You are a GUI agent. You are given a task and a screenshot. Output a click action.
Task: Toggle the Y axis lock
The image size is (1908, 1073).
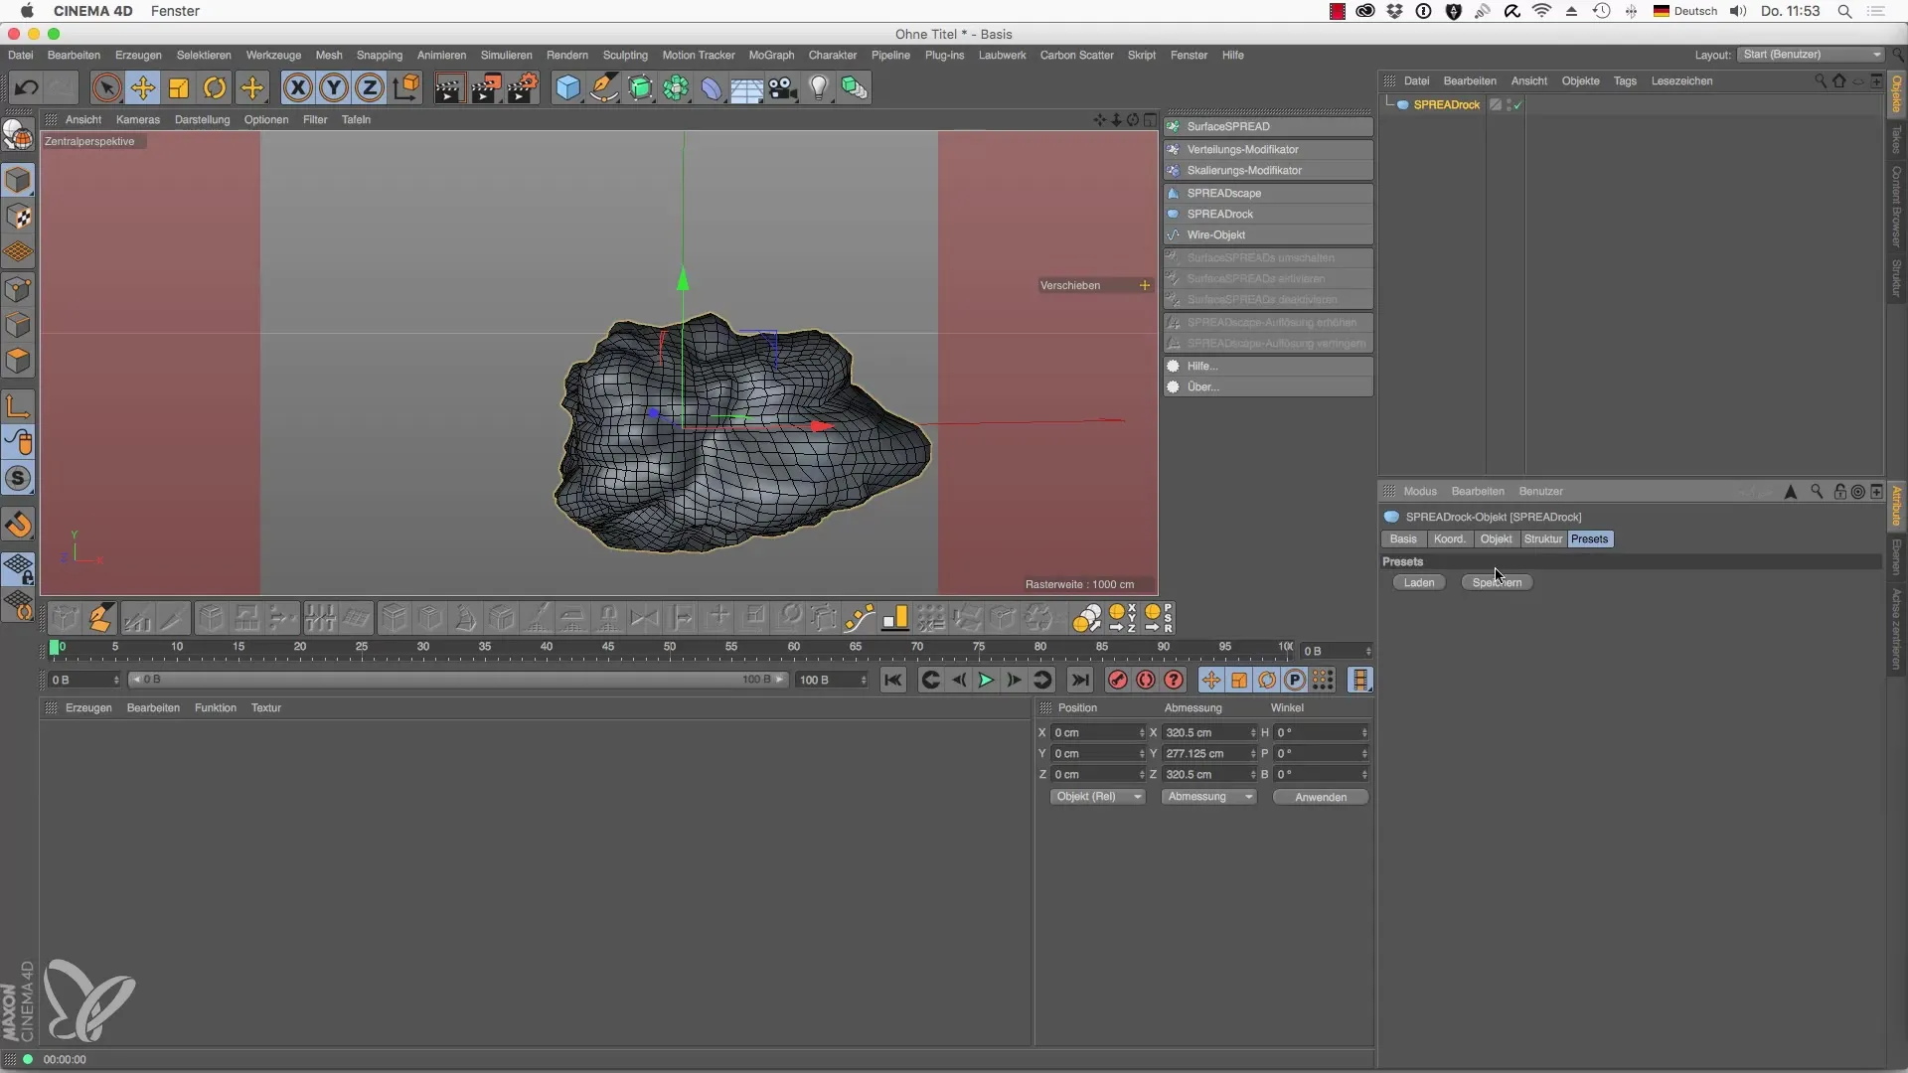[x=334, y=88]
